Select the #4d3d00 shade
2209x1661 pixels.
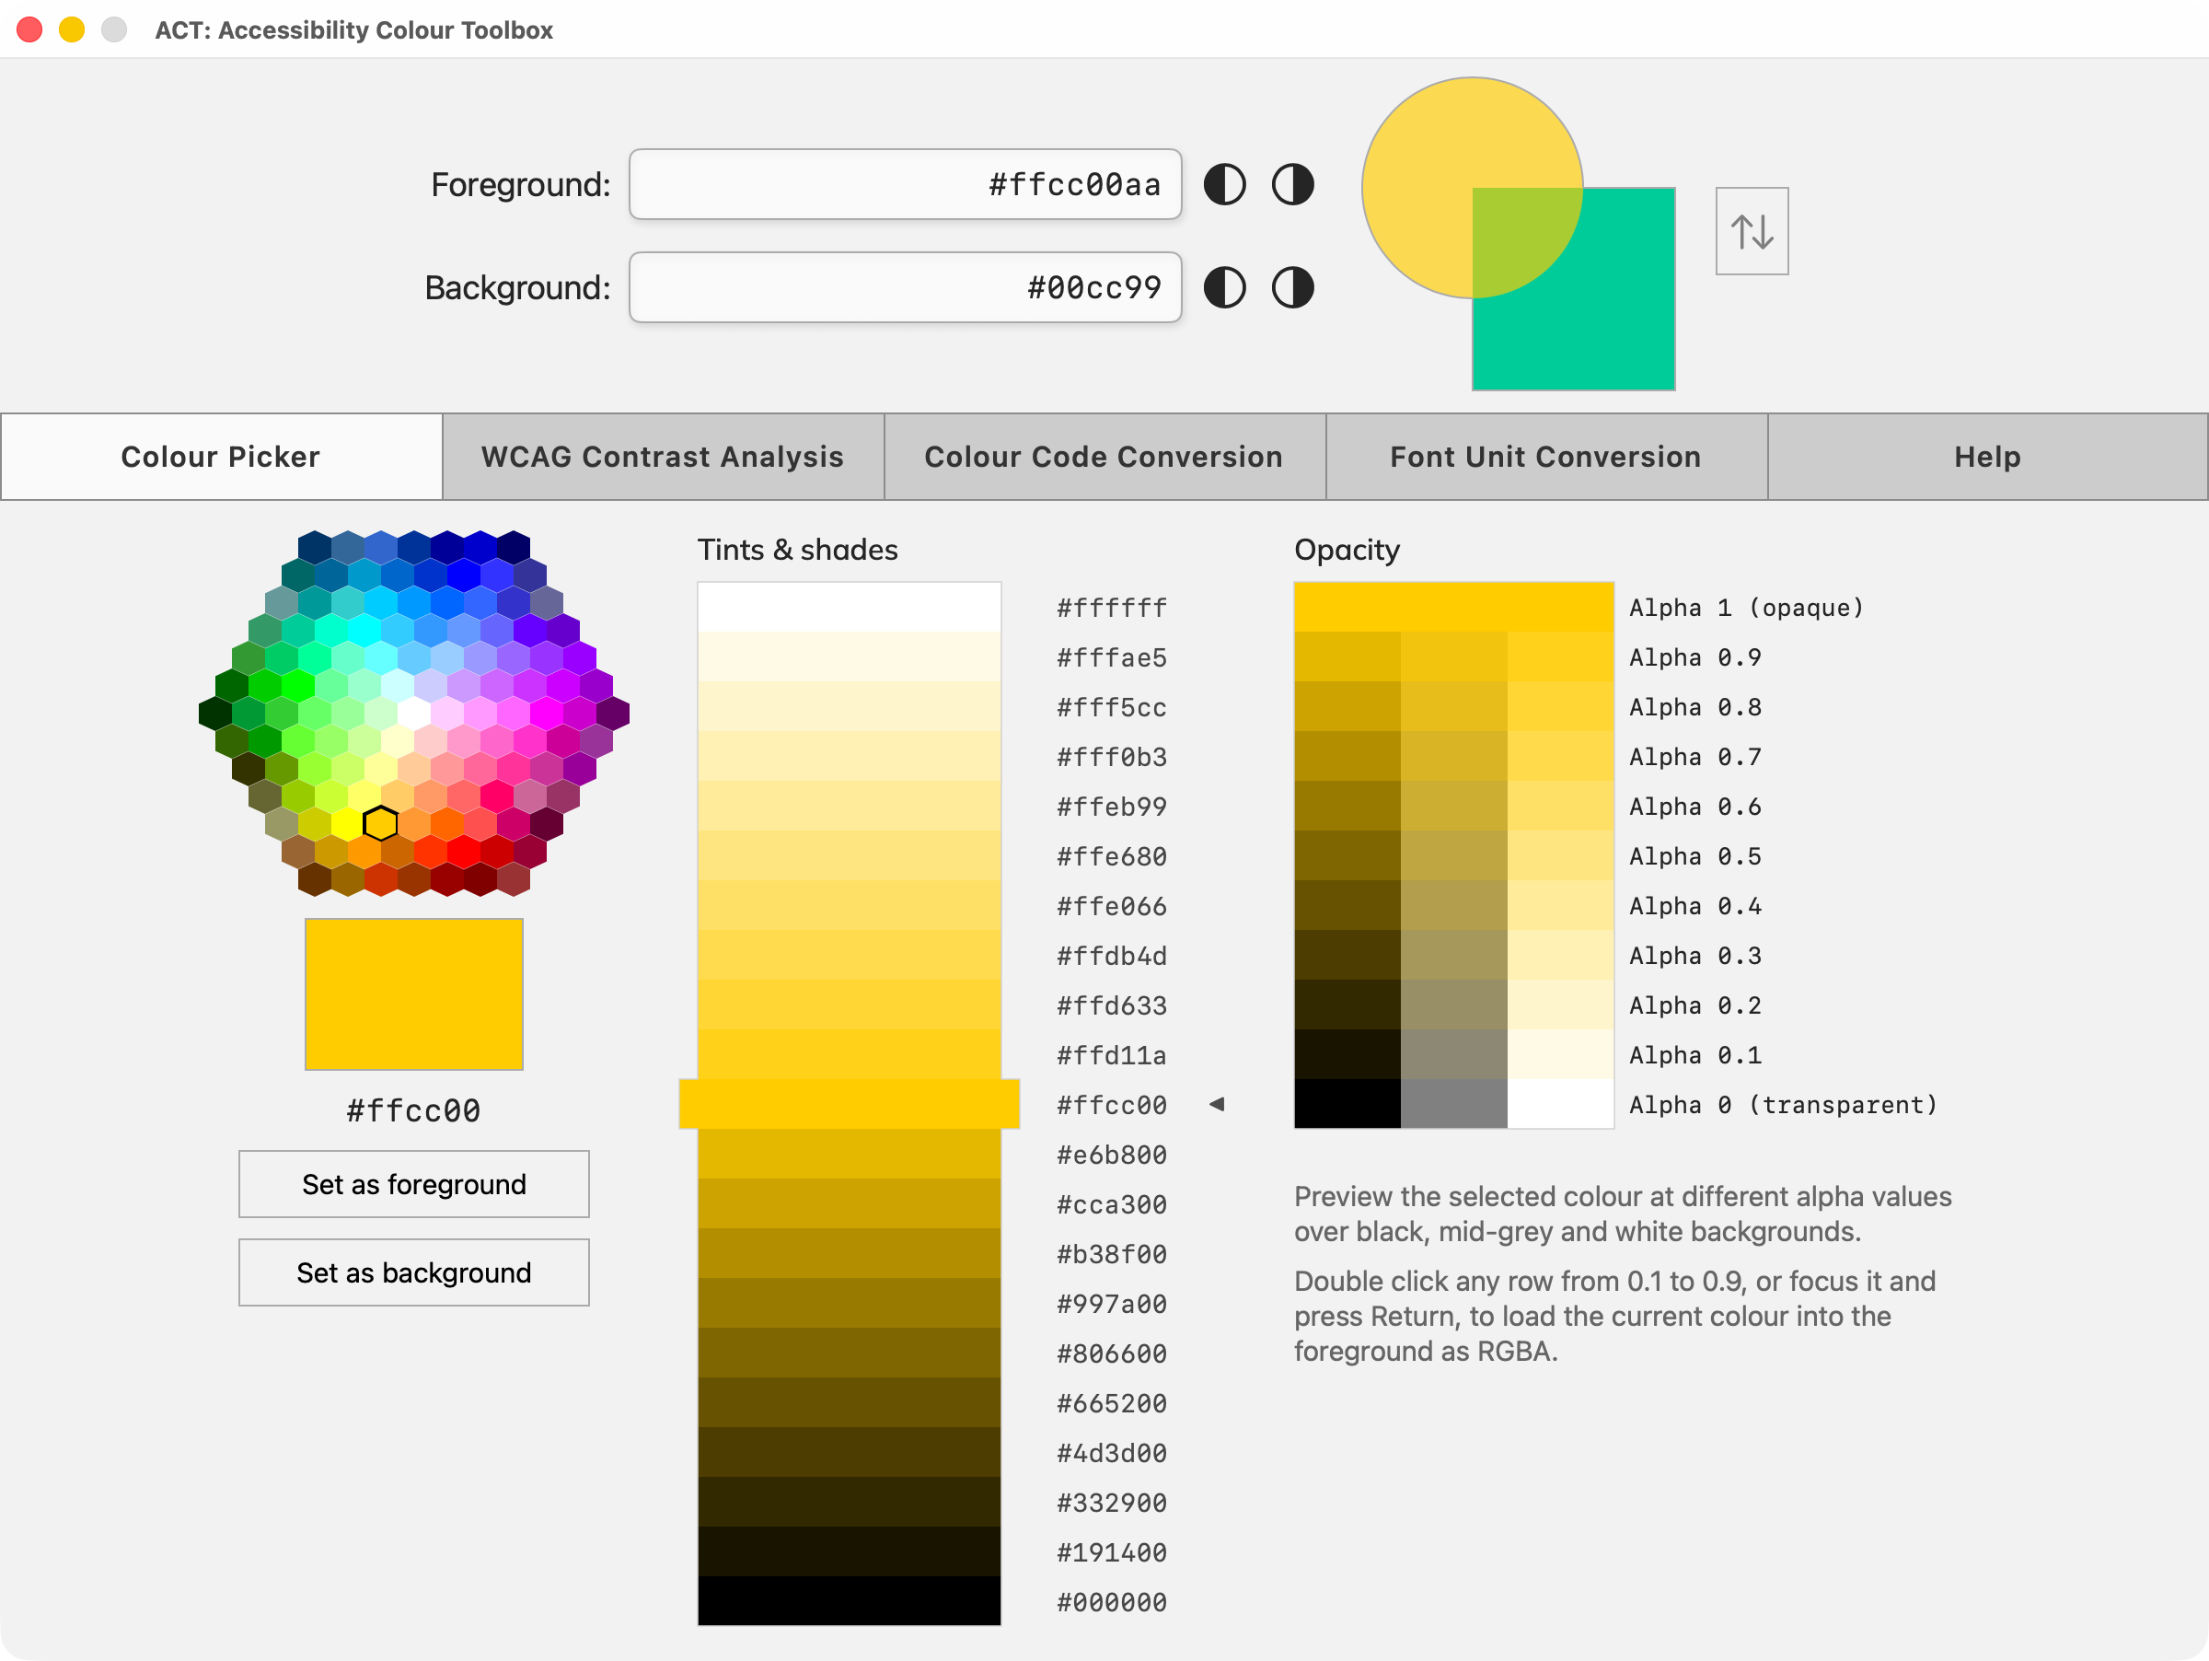coord(849,1453)
